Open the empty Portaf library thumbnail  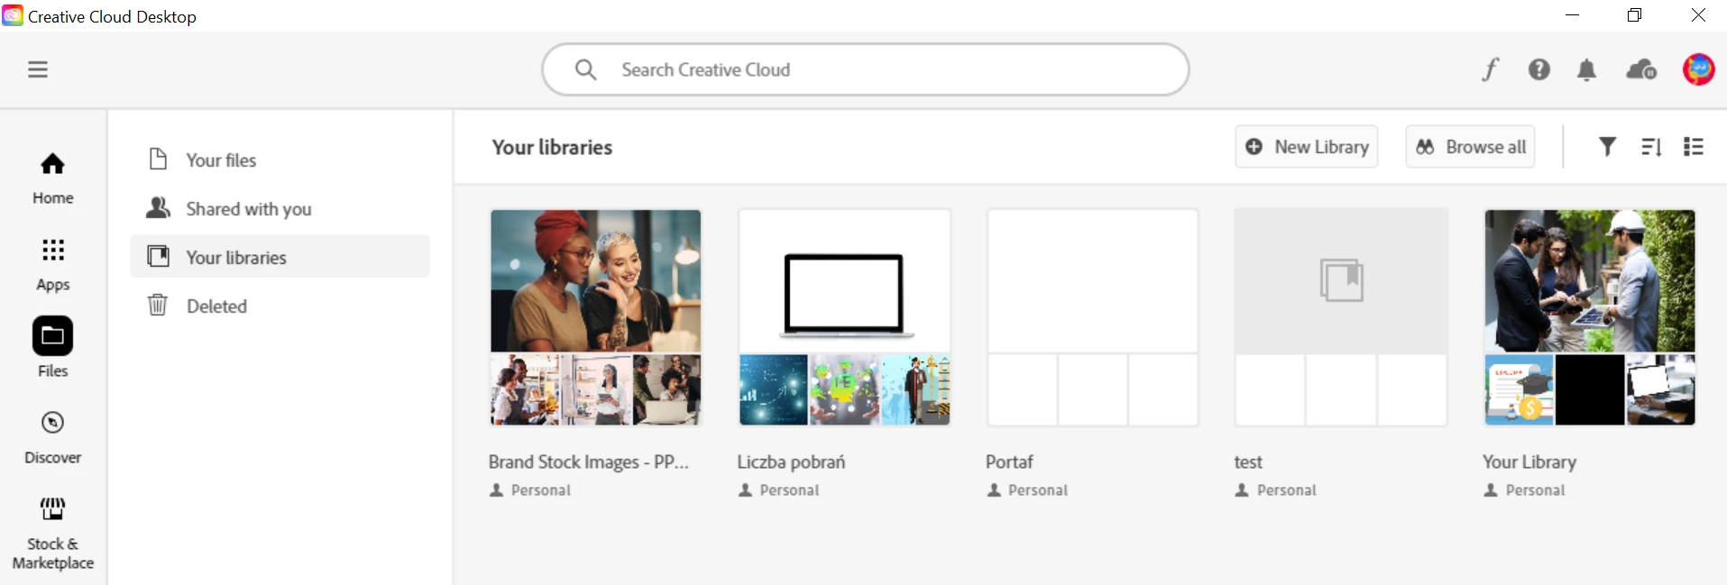pos(1092,317)
